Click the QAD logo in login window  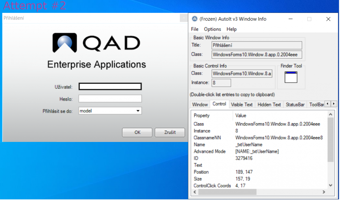click(96, 43)
